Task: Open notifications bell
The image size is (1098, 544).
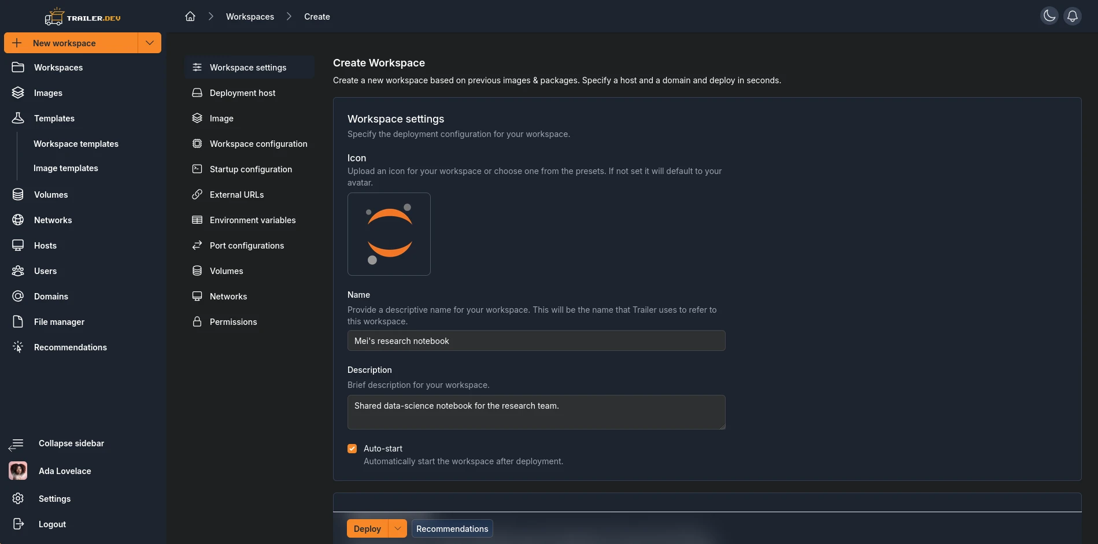Action: 1073,16
